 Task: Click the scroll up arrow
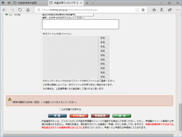tap(180, 15)
